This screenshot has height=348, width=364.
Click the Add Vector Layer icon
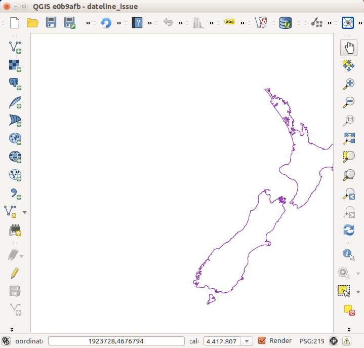click(15, 48)
